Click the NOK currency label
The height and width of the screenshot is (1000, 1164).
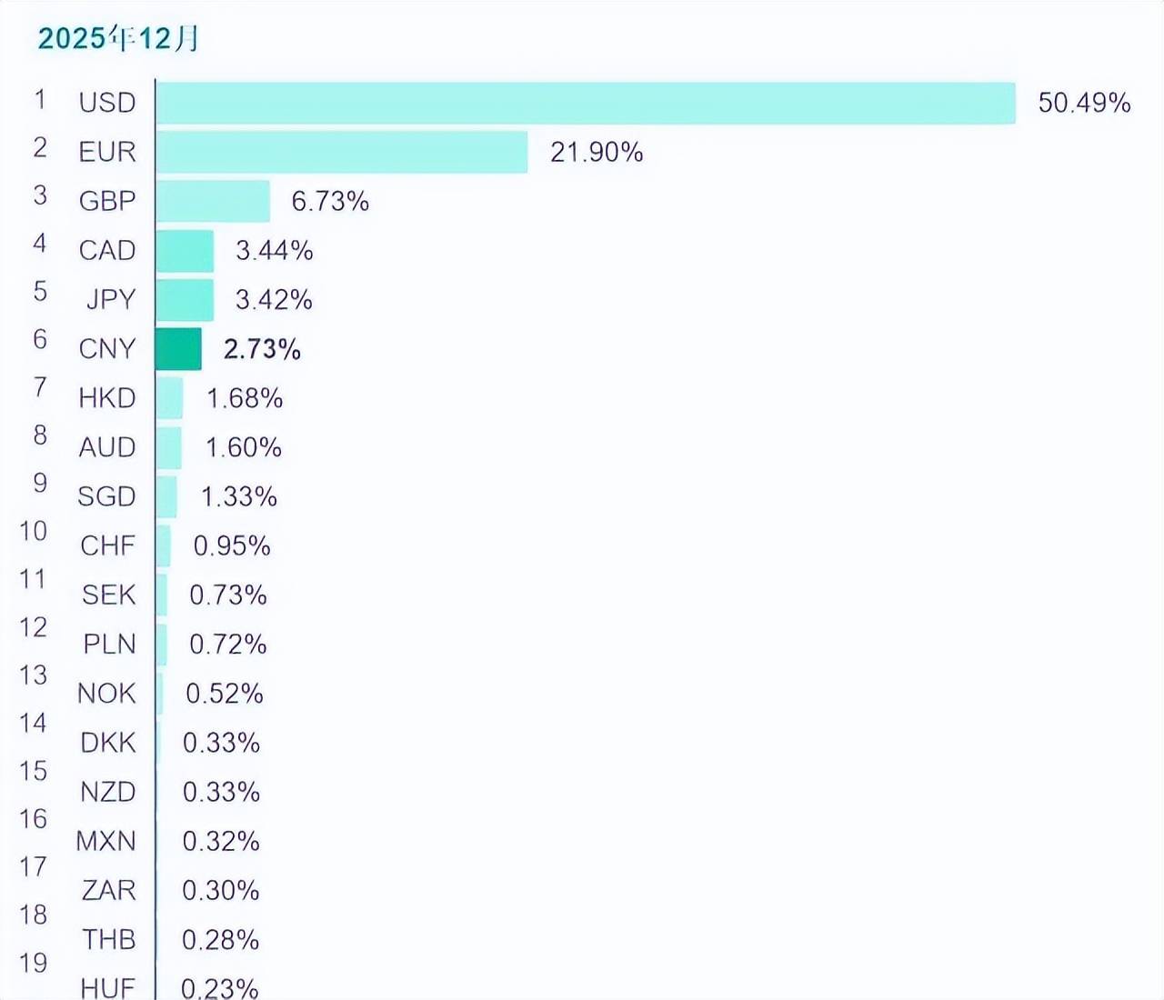(106, 694)
